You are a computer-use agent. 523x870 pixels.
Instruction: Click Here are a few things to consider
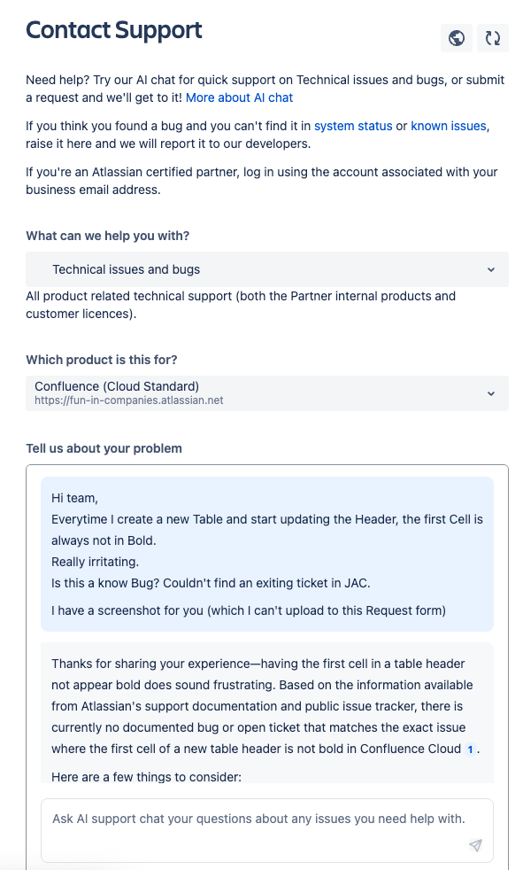point(146,777)
